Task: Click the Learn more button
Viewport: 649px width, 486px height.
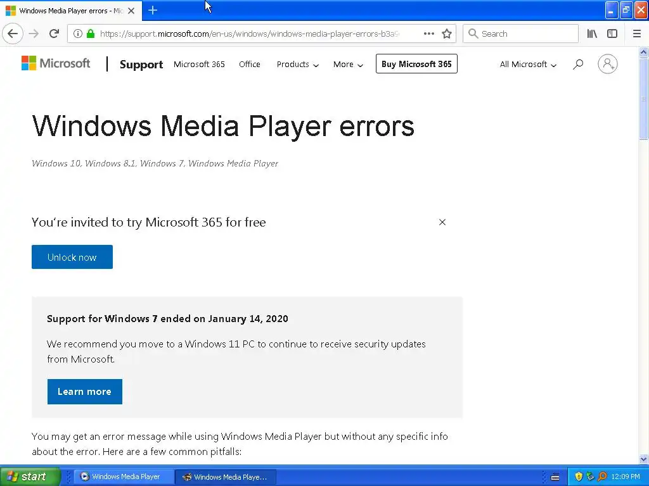Action: (84, 391)
